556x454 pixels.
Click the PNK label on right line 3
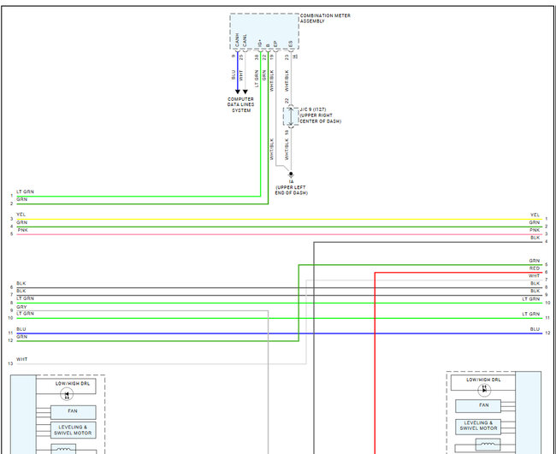click(x=535, y=230)
